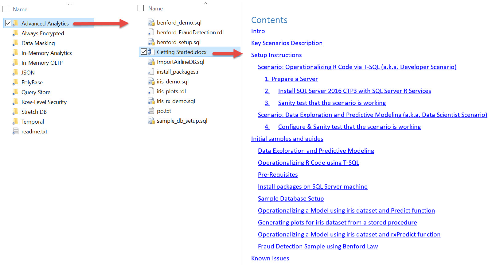Click the JSON folder icon
The height and width of the screenshot is (265, 496).
15,72
